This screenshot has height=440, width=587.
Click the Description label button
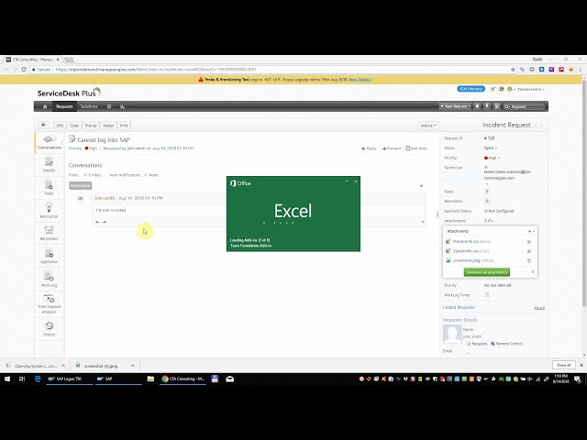tap(81, 185)
